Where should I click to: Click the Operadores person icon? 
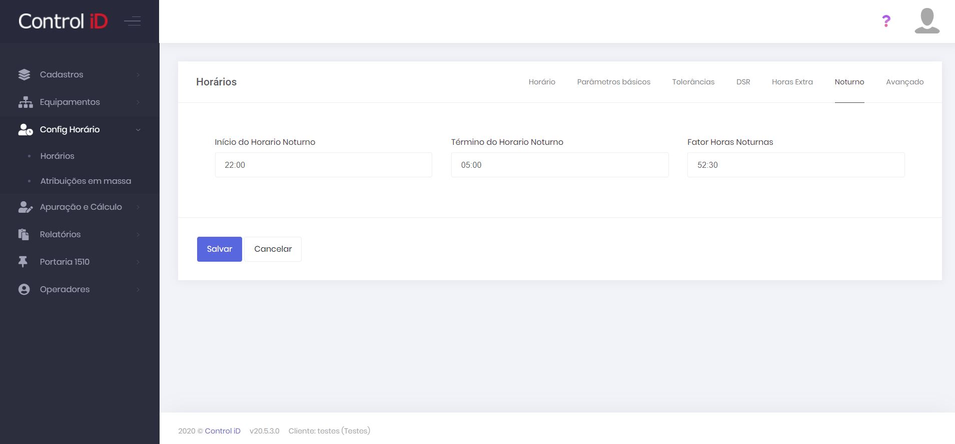tap(24, 289)
